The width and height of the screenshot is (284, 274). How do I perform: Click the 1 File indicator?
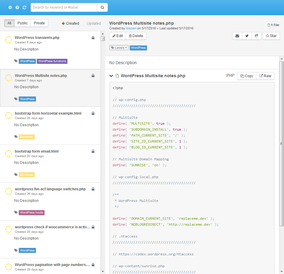click(273, 25)
